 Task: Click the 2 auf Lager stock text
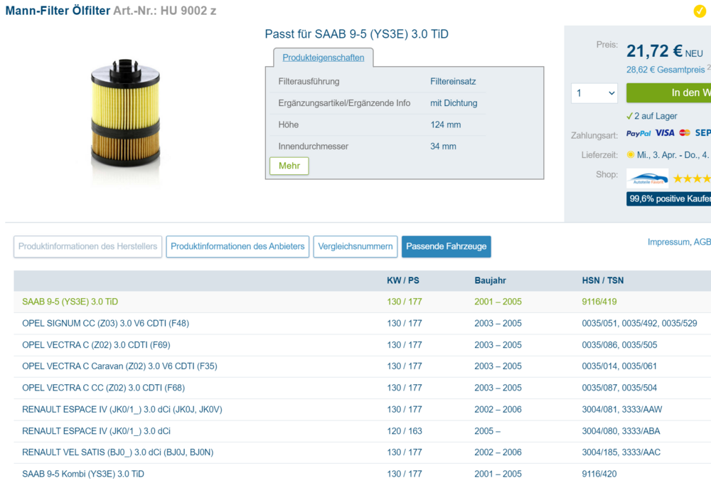[656, 116]
